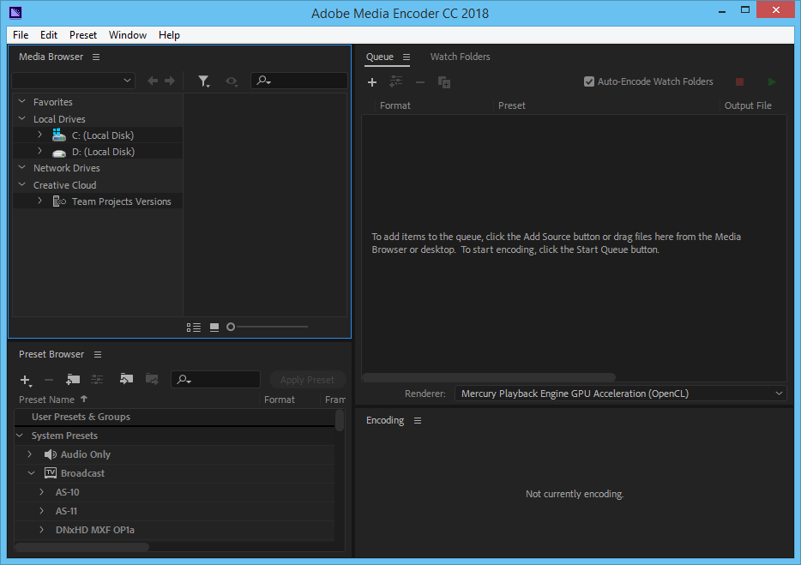This screenshot has width=801, height=565.
Task: Expand the C: (Local Disk) drive
Action: click(x=39, y=135)
